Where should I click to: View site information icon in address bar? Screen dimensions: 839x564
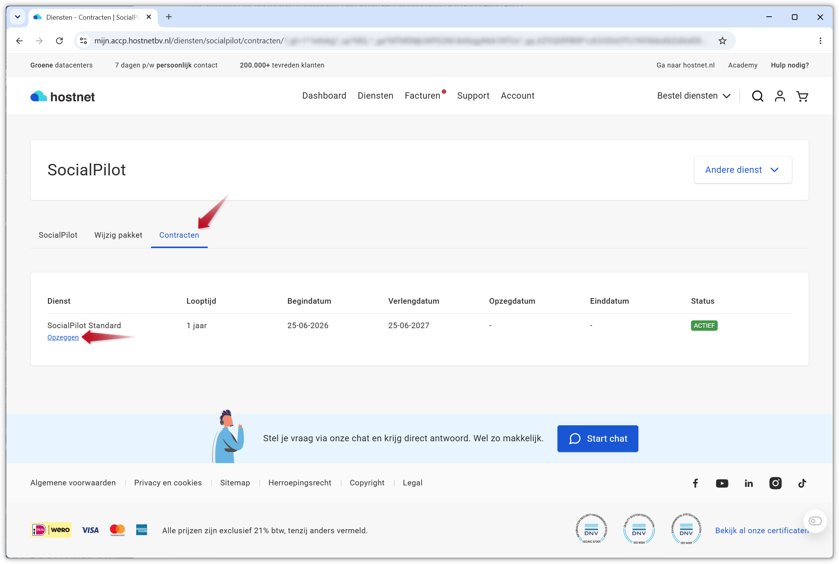click(84, 41)
